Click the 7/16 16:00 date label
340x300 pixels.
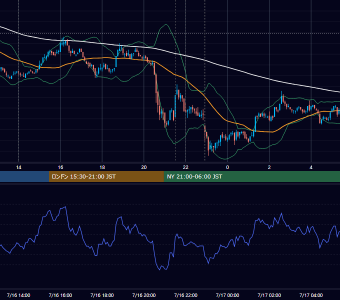point(60,295)
